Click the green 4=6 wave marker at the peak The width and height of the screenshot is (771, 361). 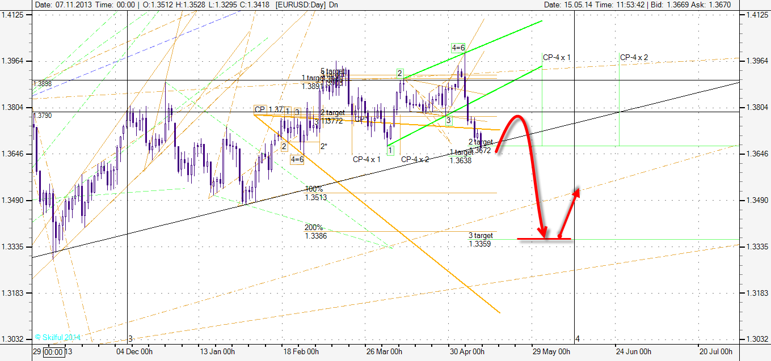click(458, 48)
